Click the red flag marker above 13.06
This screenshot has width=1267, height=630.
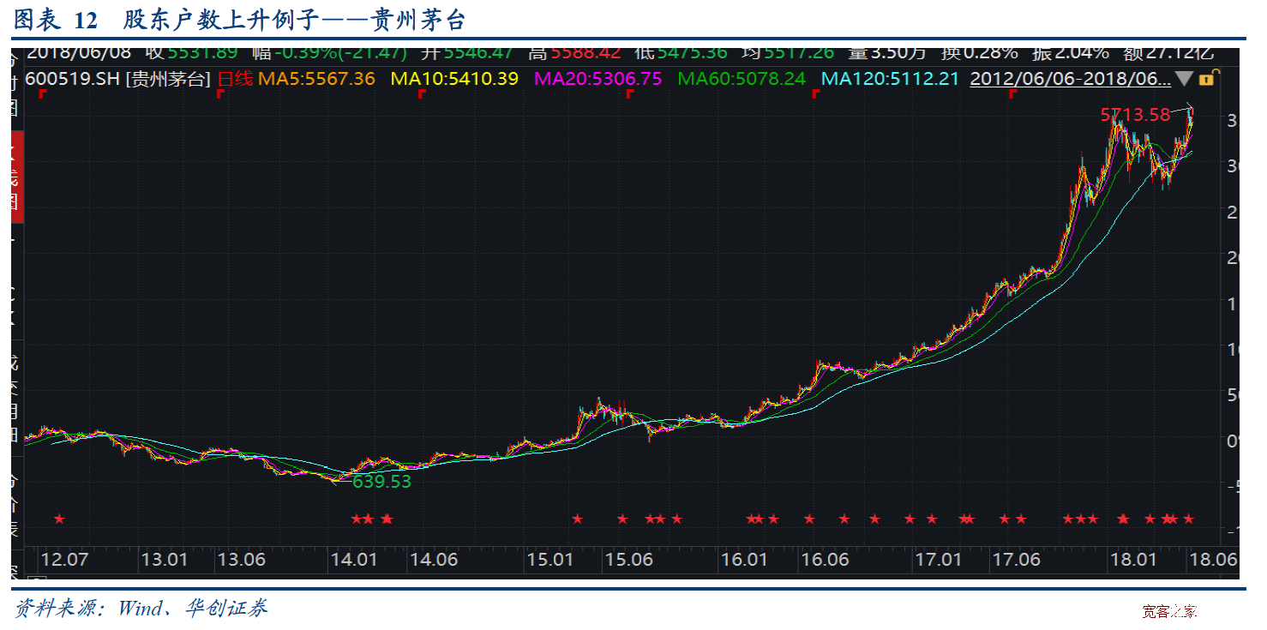(220, 93)
